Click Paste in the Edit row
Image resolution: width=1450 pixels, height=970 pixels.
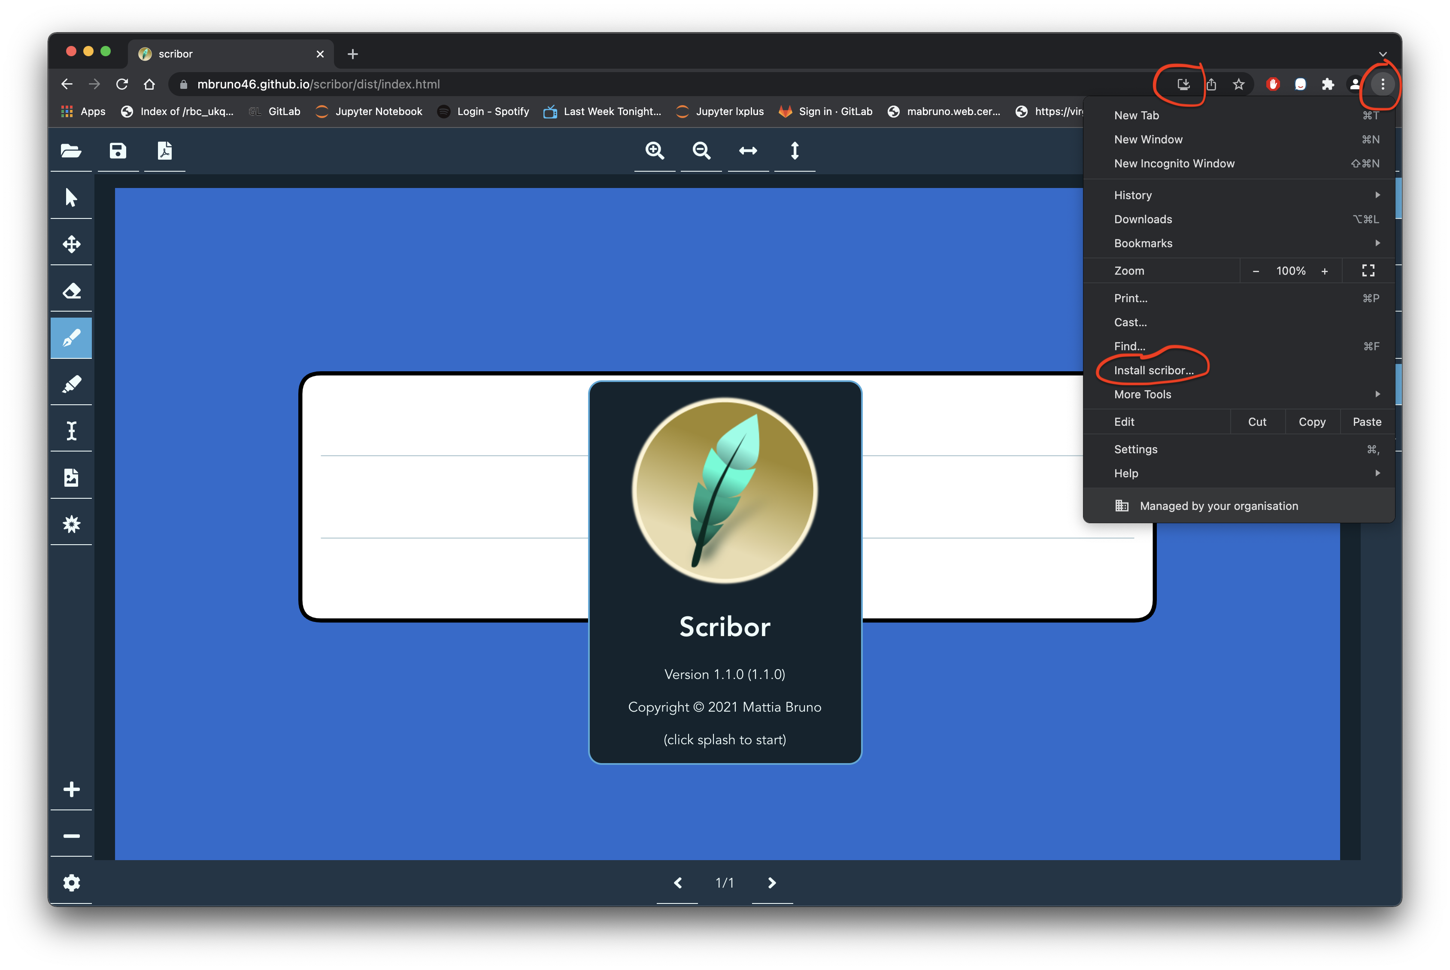(1367, 422)
